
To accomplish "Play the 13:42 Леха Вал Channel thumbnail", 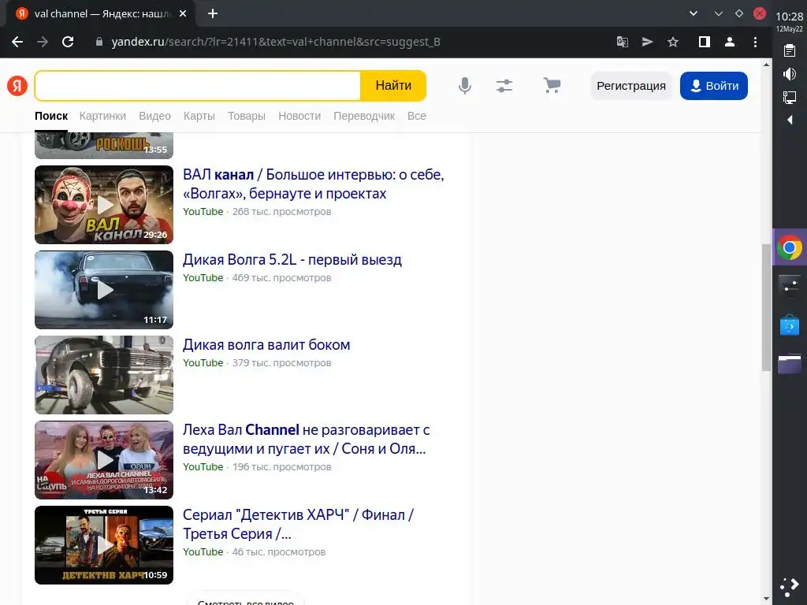I will point(104,460).
